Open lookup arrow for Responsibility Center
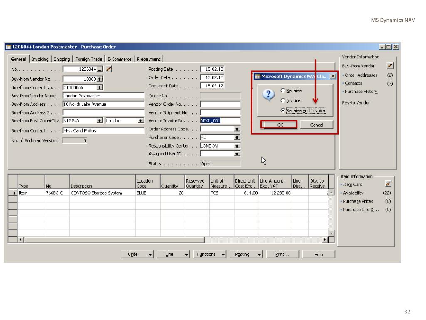 (237, 146)
